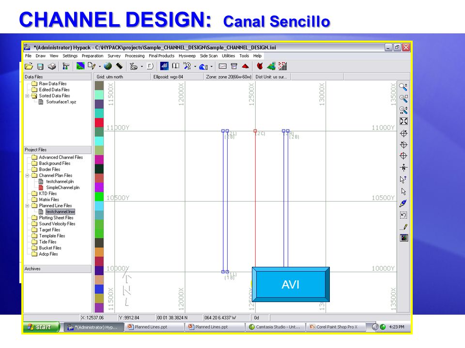
Task: Click the red triangle toolbar icon
Action: (245, 66)
